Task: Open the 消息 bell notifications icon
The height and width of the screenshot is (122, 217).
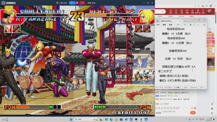Action: pyautogui.click(x=192, y=11)
